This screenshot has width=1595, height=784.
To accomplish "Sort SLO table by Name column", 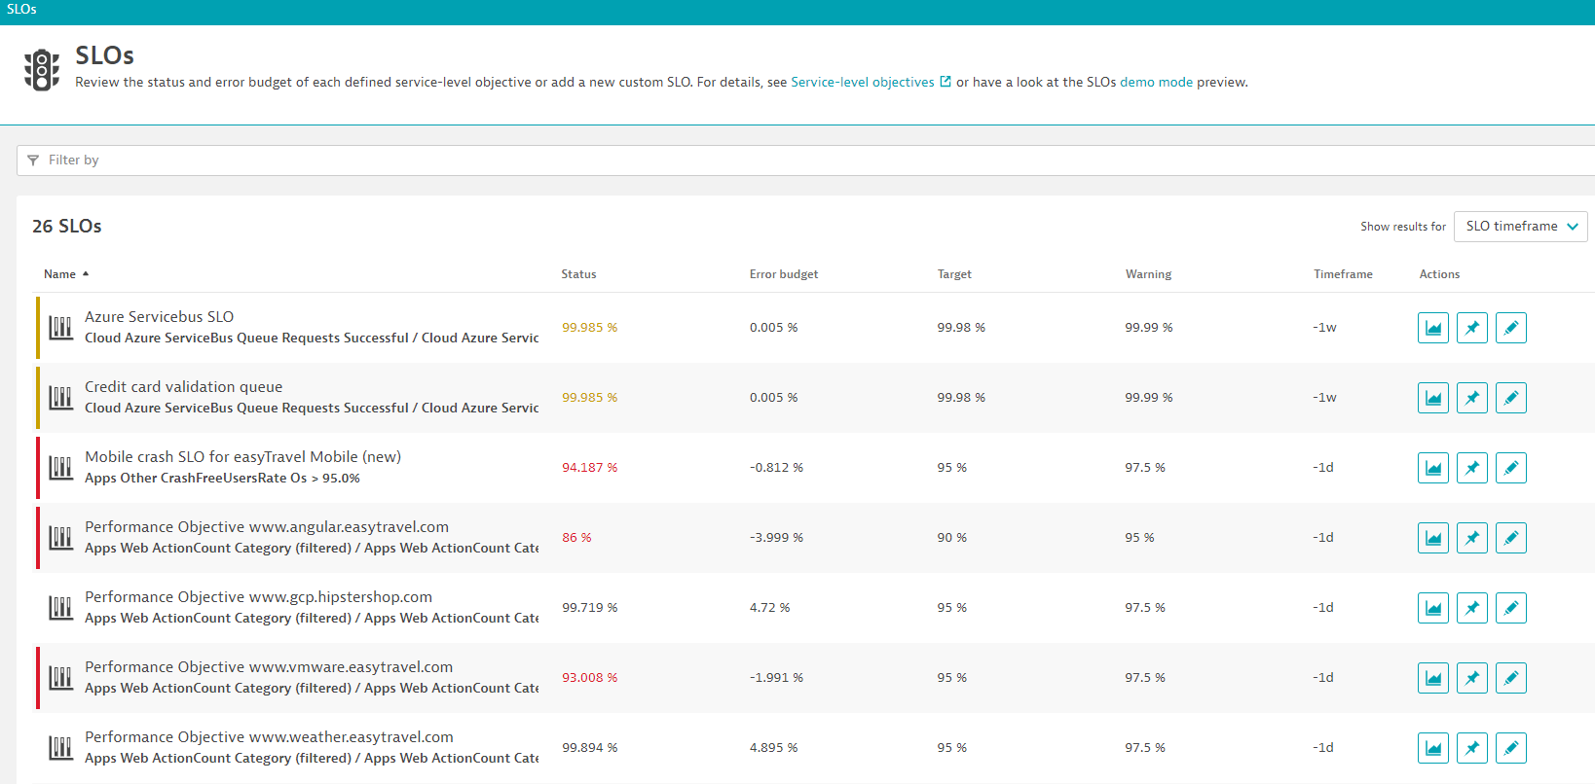I will click(66, 274).
